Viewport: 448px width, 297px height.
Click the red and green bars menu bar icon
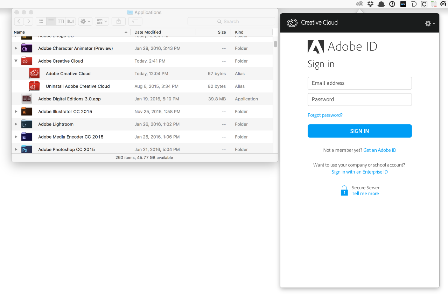click(434, 4)
